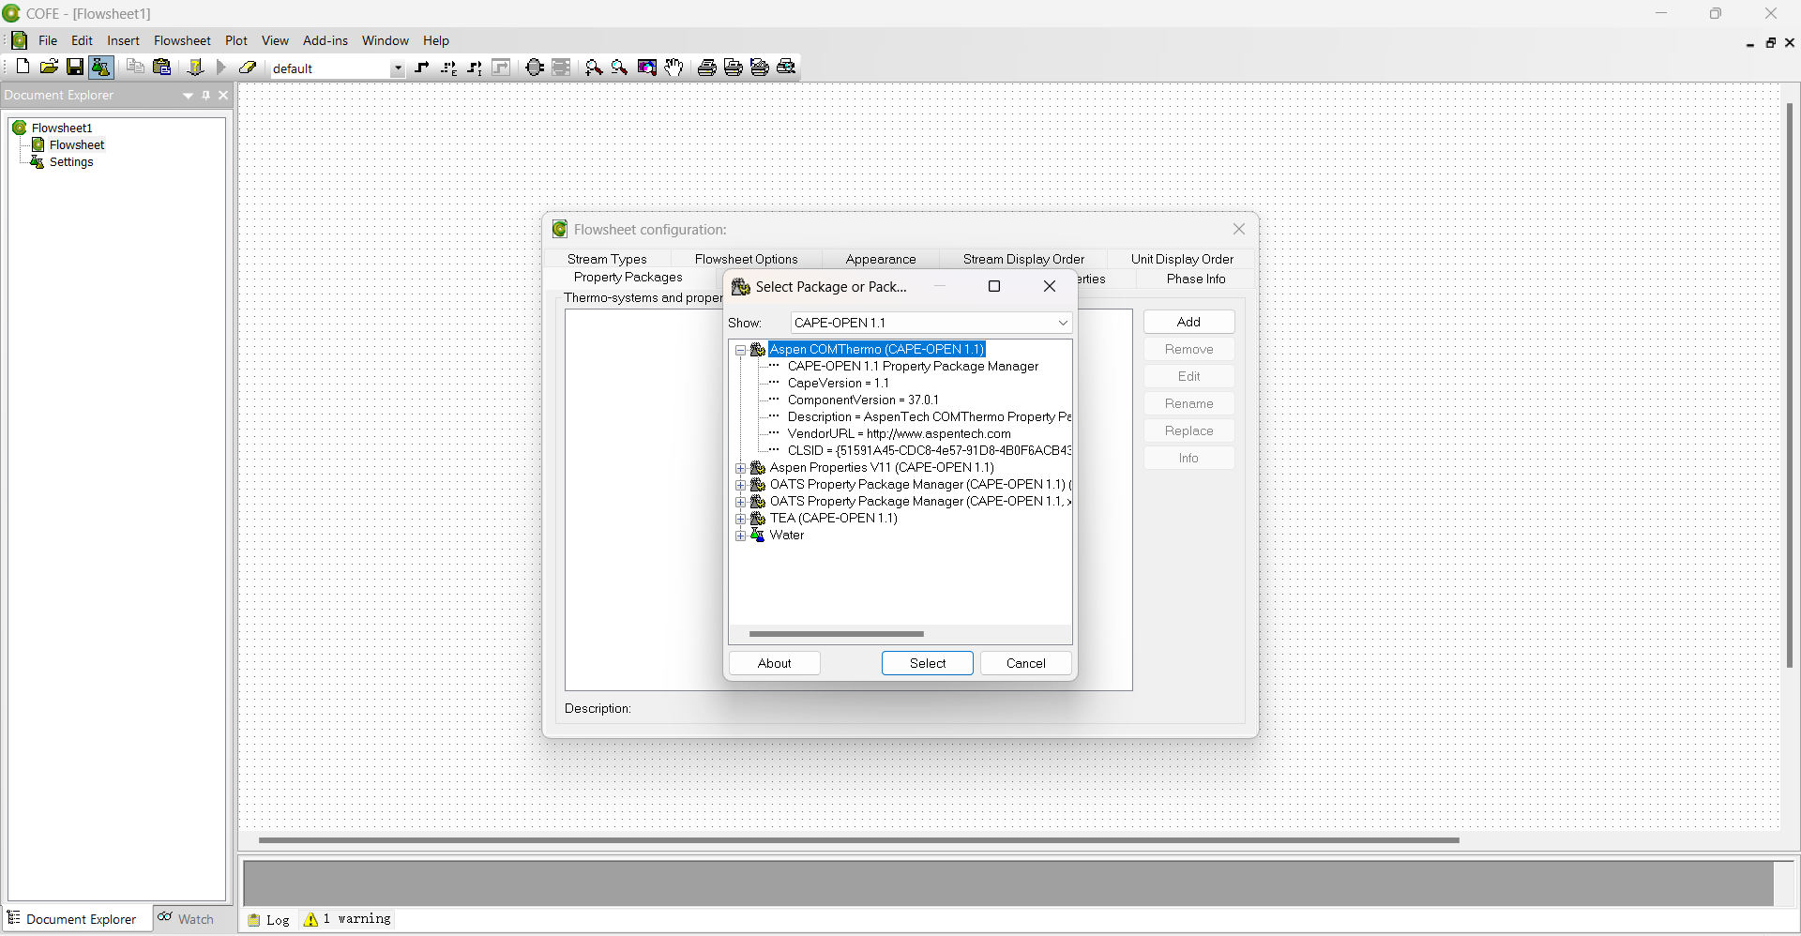Click the second printer icon
Screen dimensions: 1801x936
734,68
